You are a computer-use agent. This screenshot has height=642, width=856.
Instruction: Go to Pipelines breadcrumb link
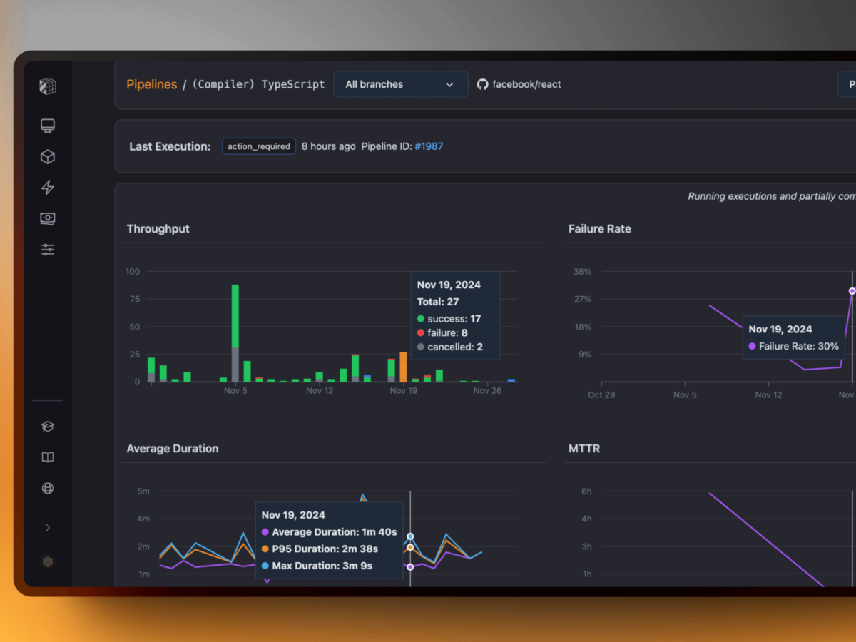tap(151, 84)
